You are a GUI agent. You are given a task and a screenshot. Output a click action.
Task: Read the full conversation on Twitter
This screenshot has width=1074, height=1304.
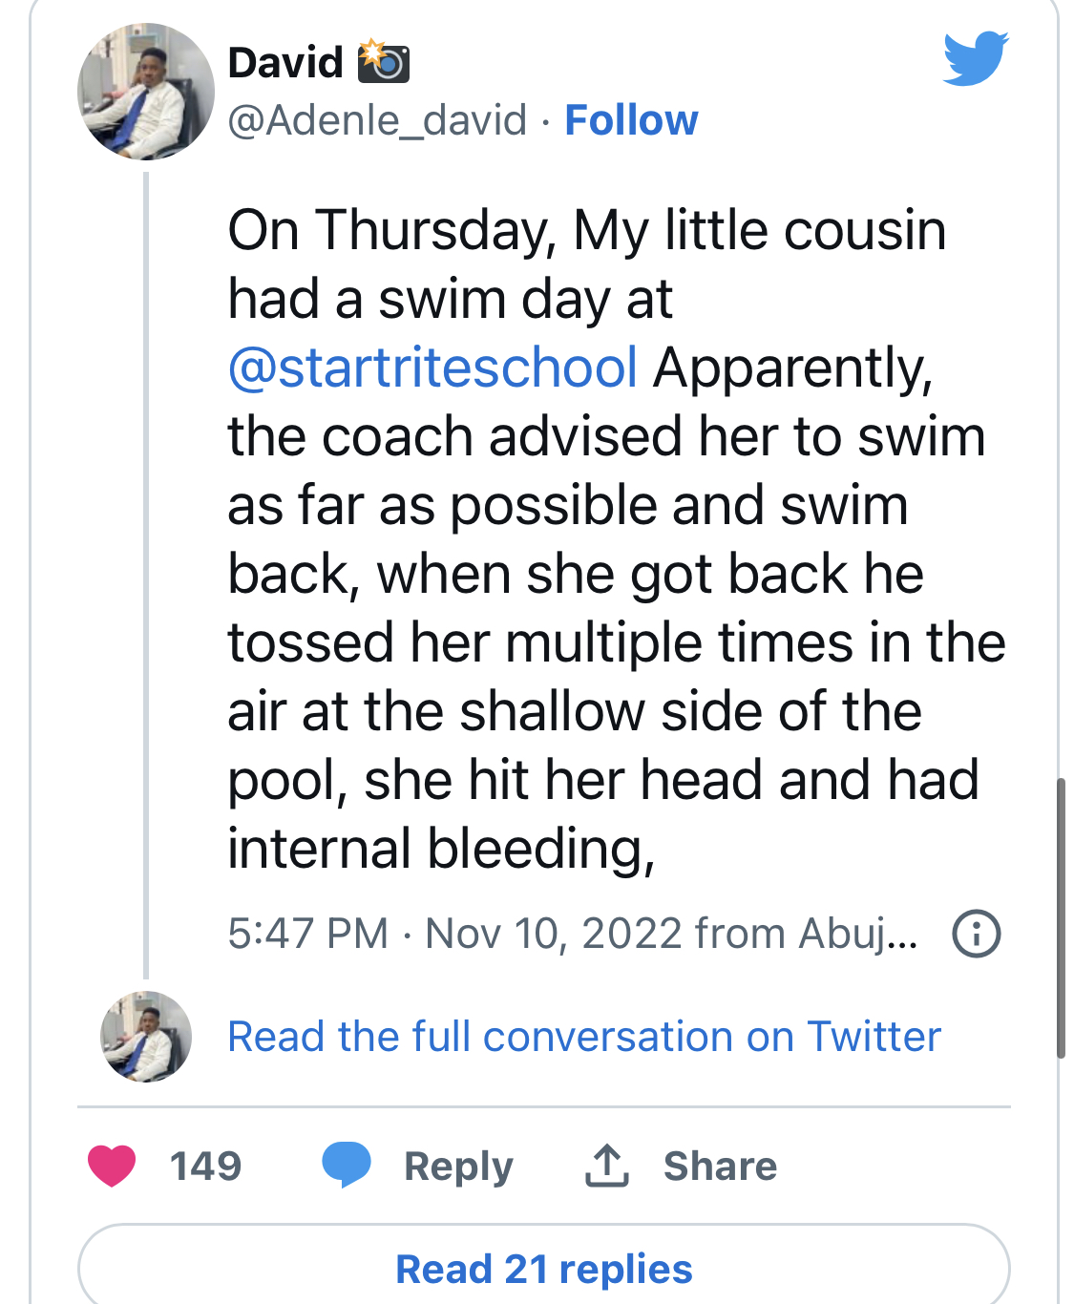click(583, 1037)
